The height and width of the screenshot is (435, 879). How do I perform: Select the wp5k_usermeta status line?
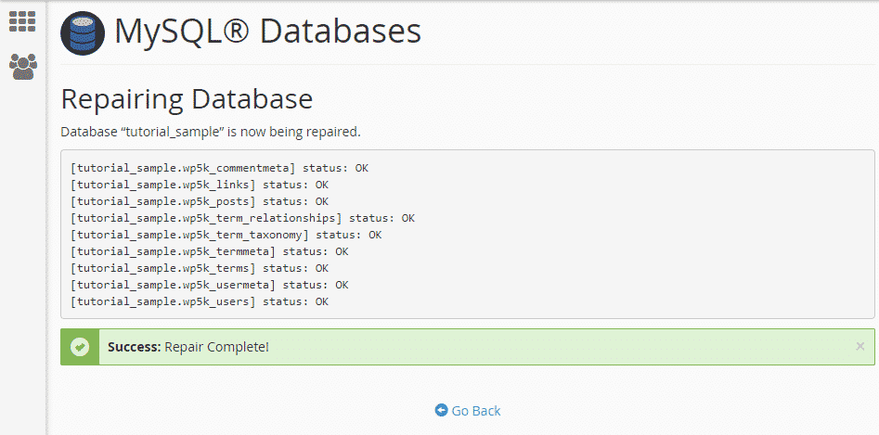point(210,285)
